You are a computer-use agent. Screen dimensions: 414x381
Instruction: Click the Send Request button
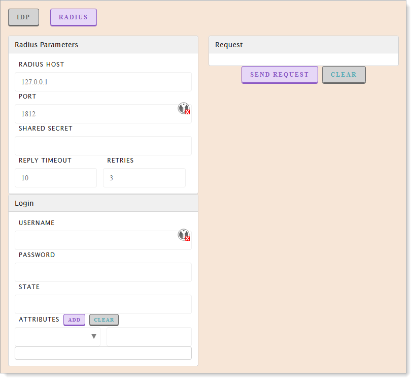click(280, 74)
